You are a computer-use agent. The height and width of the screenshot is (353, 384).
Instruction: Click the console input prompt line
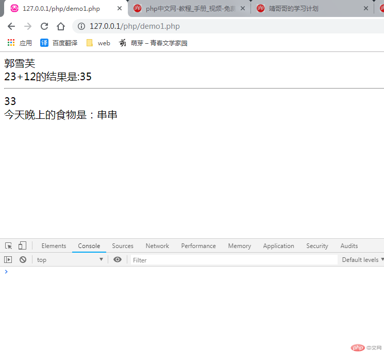click(x=192, y=272)
